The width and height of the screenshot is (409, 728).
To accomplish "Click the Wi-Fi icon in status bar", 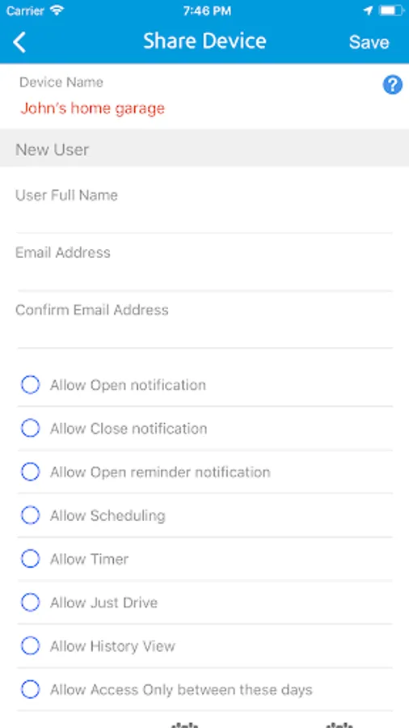I will pyautogui.click(x=57, y=11).
